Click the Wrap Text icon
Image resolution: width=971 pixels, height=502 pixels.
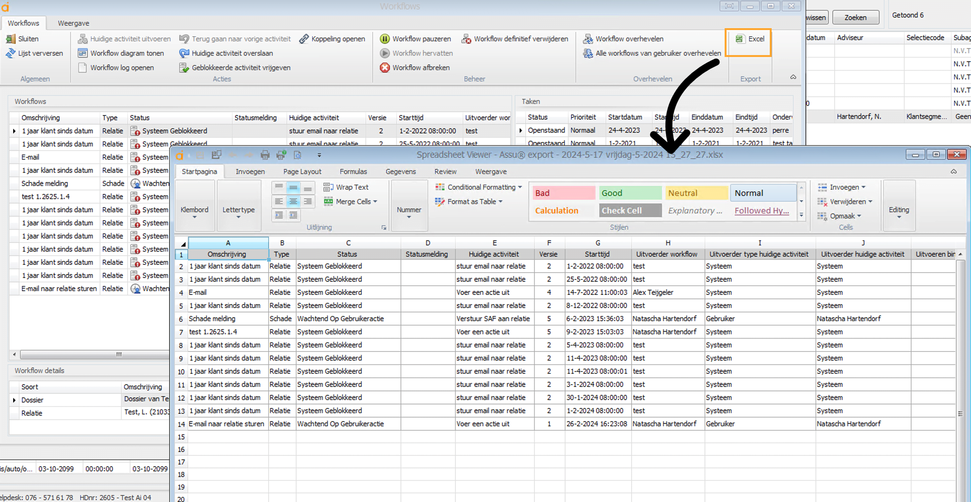(328, 187)
